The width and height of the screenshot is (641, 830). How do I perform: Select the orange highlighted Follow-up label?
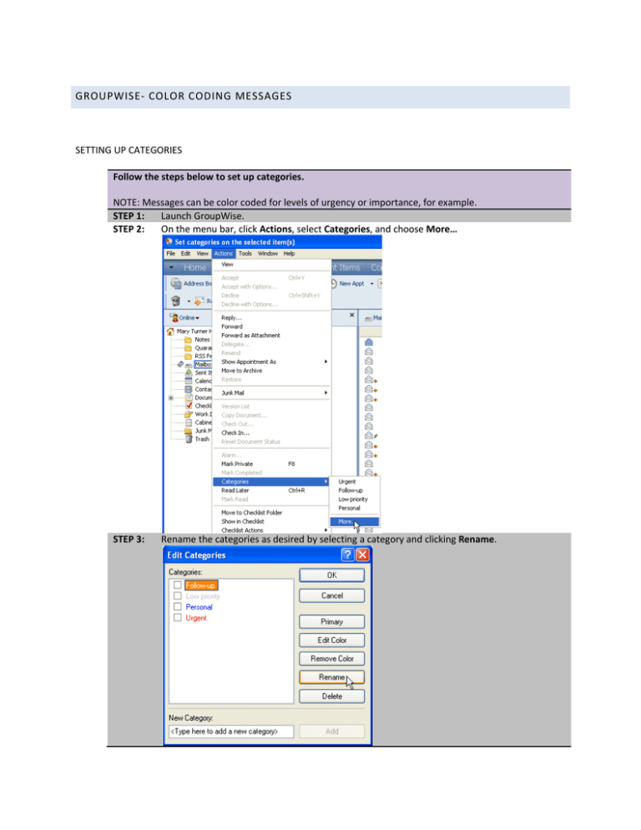point(200,585)
